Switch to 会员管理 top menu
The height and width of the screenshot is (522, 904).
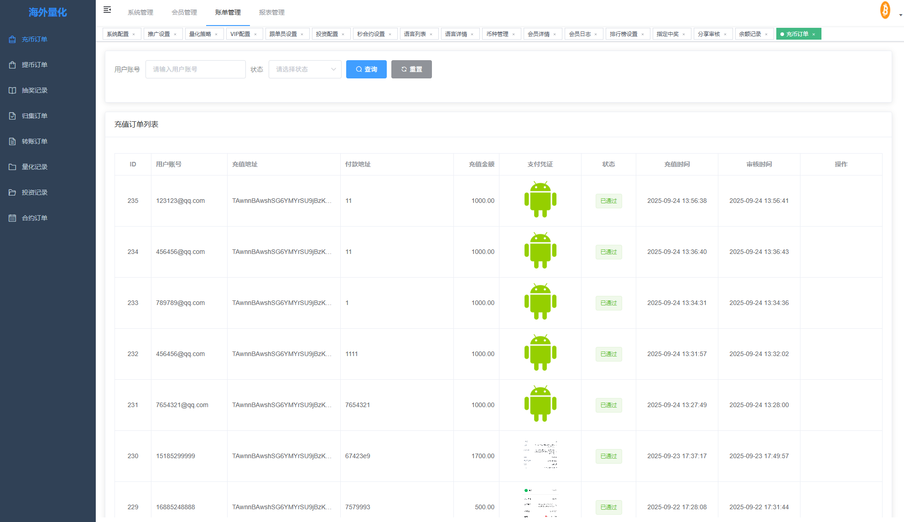(x=184, y=12)
